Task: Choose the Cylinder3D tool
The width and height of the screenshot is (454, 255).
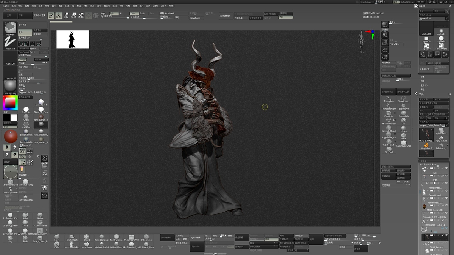Action: (441, 131)
